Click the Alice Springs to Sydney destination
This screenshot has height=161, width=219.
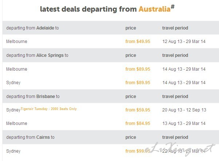click(13, 83)
